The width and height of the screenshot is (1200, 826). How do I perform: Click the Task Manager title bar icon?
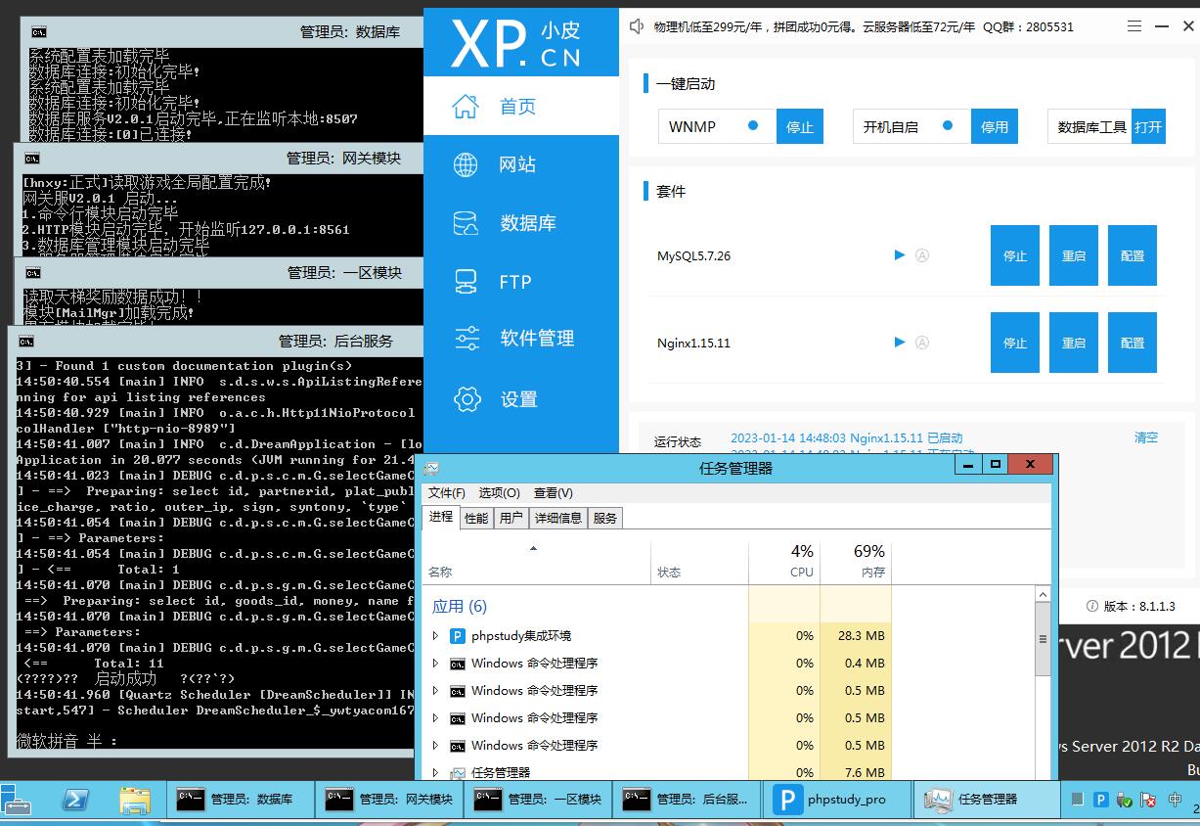pos(431,468)
